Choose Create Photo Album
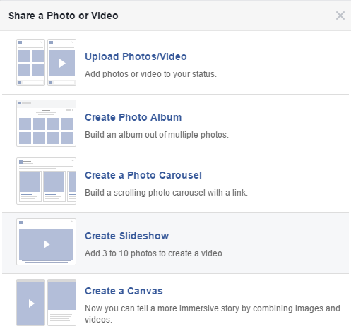The width and height of the screenshot is (351, 336). [133, 117]
